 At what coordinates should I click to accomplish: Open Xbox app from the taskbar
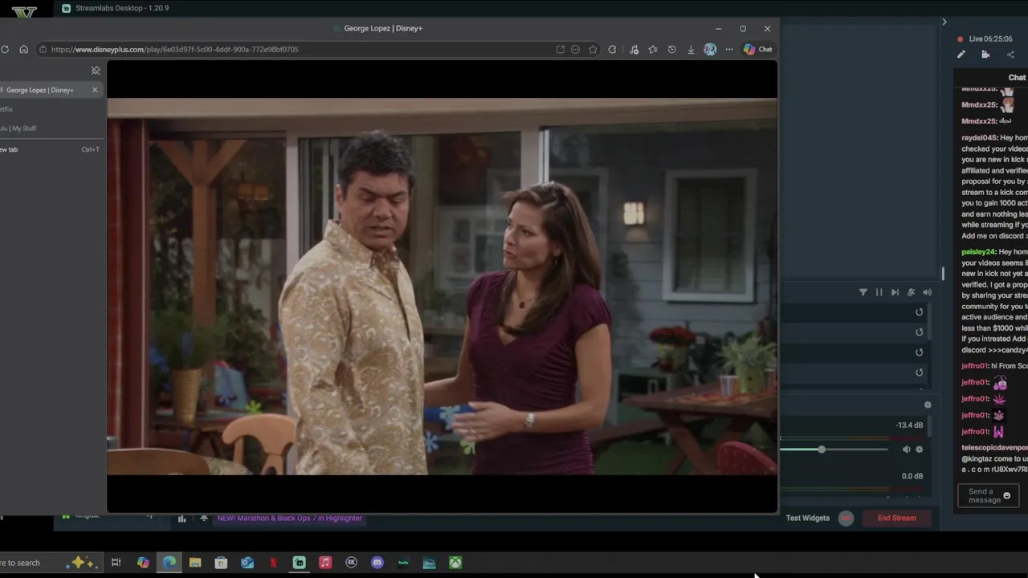coord(455,563)
